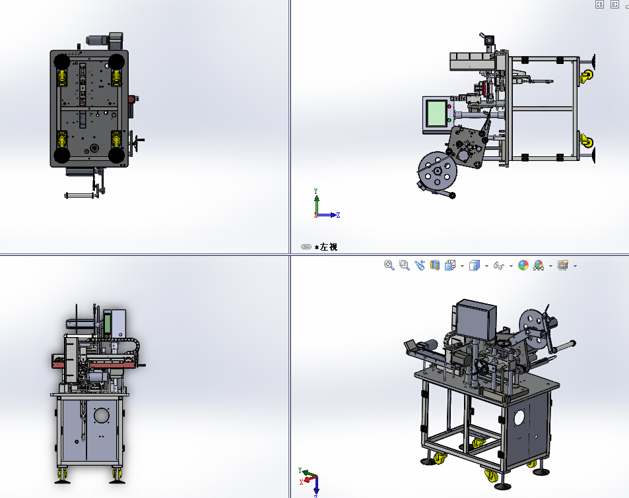Click the XYZ triad in the left view
This screenshot has width=629, height=498.
327,204
